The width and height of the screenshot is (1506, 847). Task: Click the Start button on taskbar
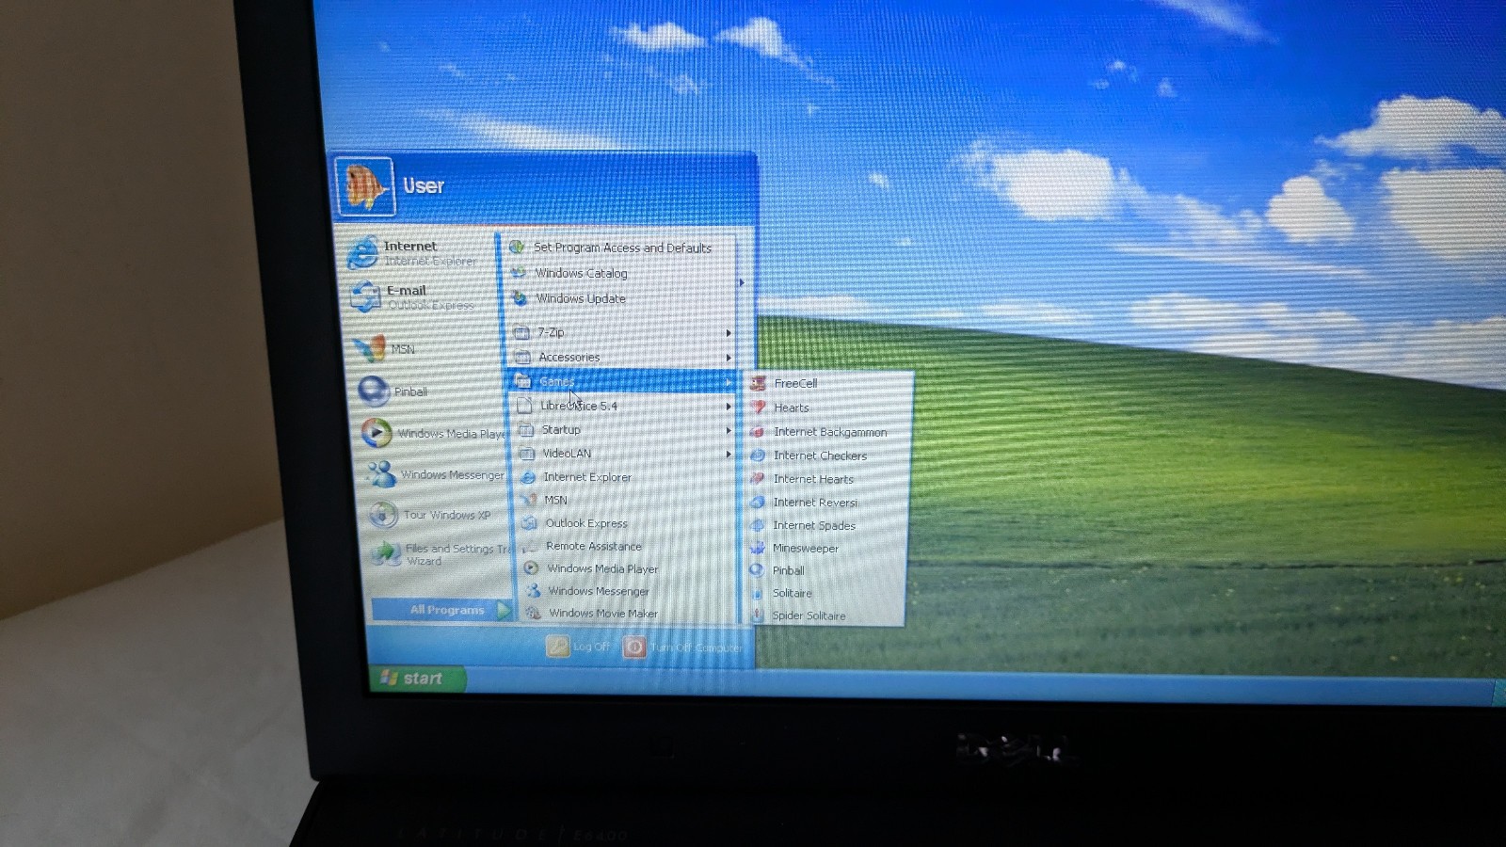[417, 679]
